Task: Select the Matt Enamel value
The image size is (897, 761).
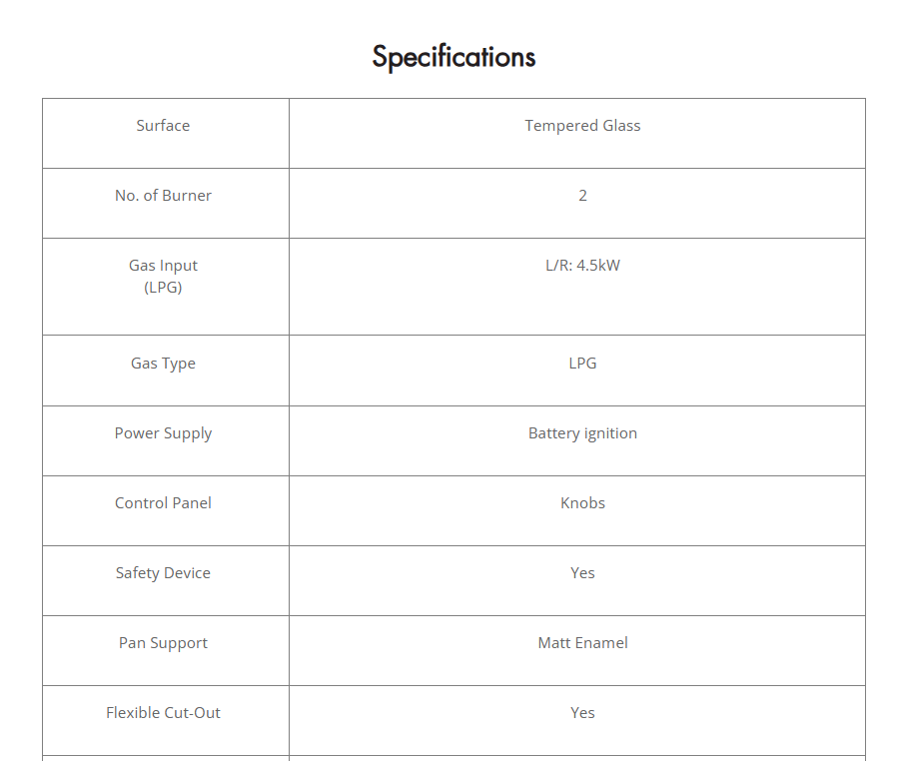Action: [582, 643]
